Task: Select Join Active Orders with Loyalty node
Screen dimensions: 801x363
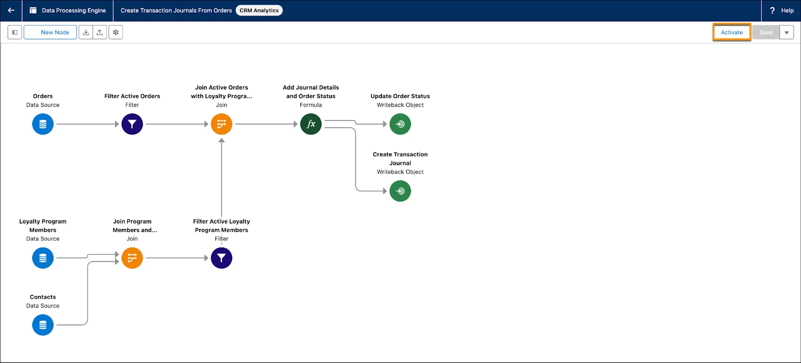Action: [221, 124]
